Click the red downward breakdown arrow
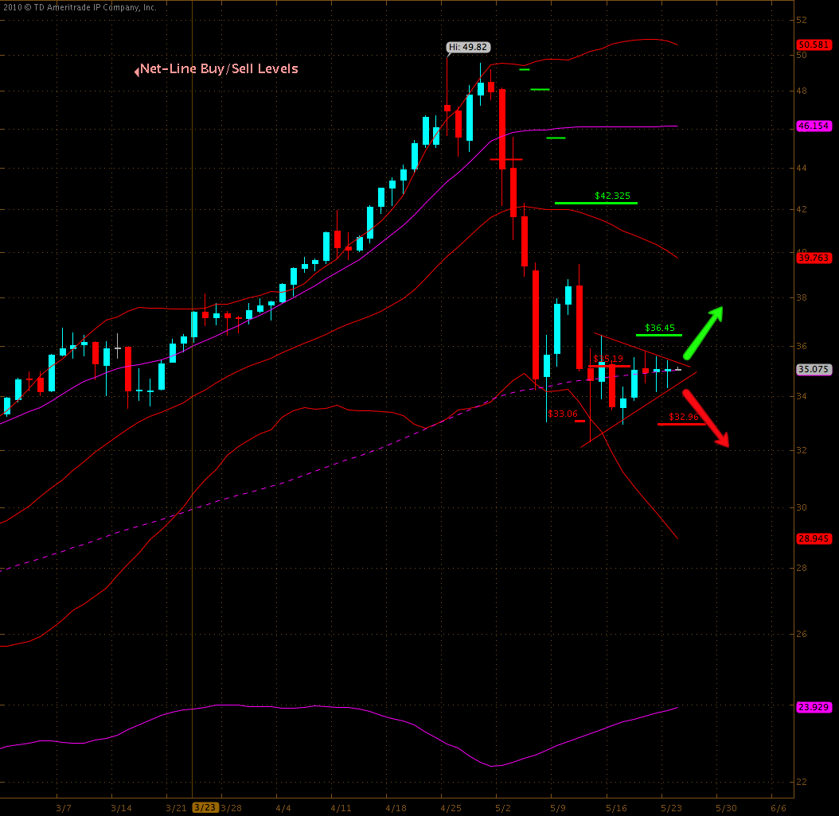 [706, 418]
